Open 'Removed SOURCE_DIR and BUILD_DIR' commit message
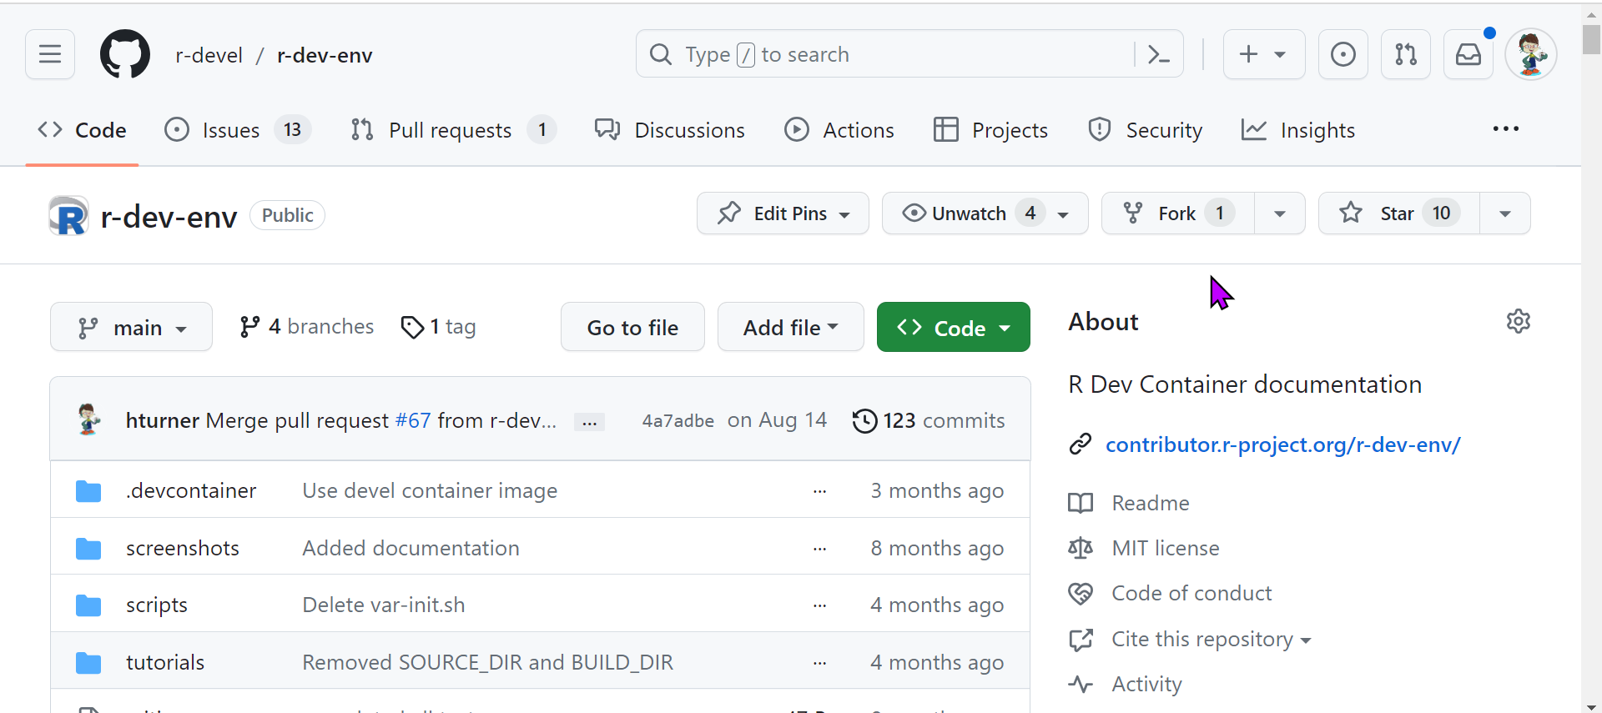1602x713 pixels. tap(487, 662)
